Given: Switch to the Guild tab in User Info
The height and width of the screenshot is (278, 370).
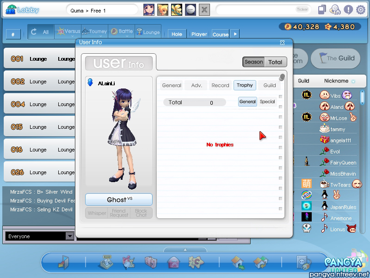Looking at the screenshot, I should coord(270,85).
